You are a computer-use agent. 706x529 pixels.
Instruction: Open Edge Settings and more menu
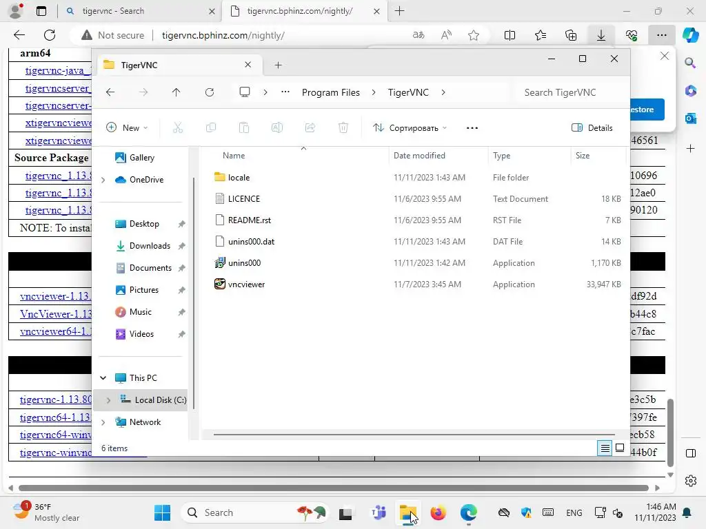661,35
